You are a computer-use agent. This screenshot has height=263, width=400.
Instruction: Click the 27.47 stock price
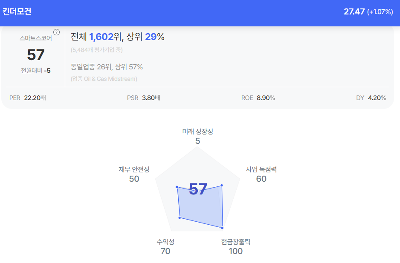354,11
